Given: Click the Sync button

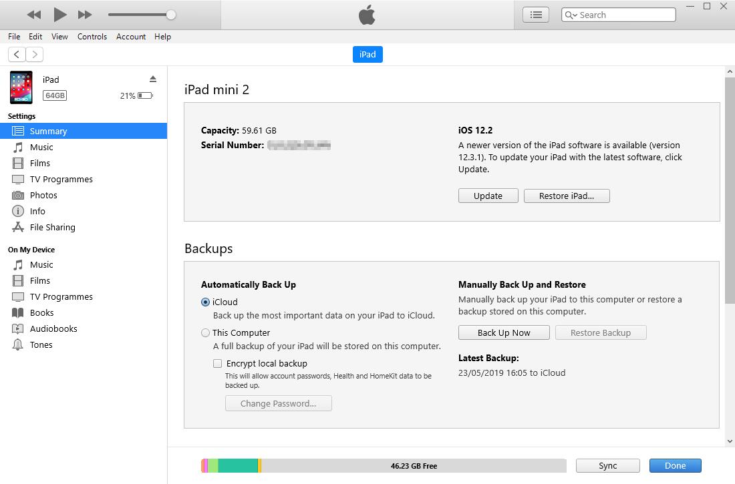Looking at the screenshot, I should tap(607, 466).
